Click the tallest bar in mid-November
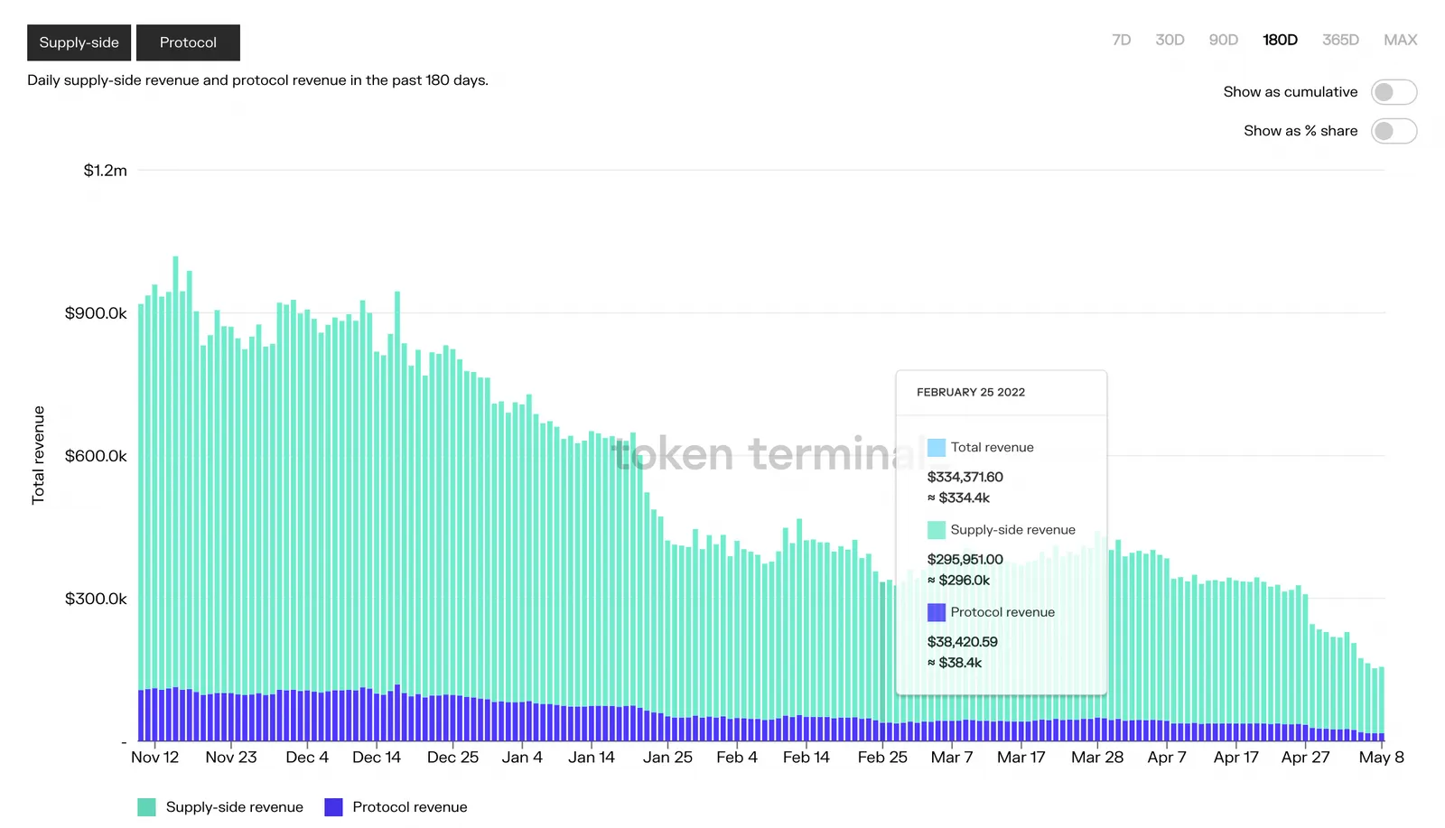Image resolution: width=1445 pixels, height=828 pixels. (175, 498)
